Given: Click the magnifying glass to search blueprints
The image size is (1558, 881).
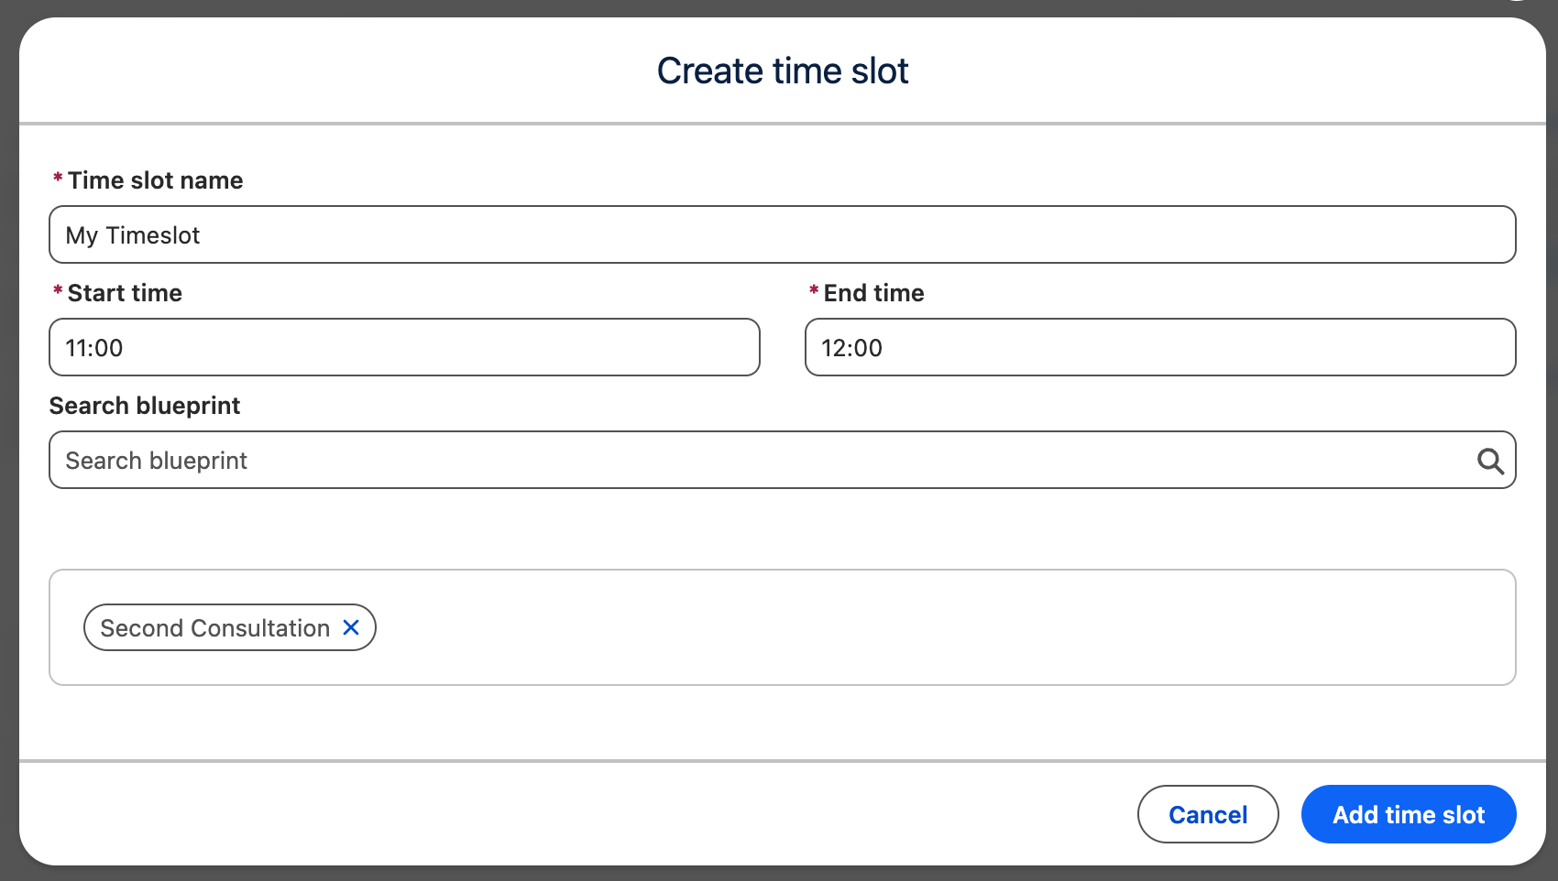Looking at the screenshot, I should (x=1492, y=460).
